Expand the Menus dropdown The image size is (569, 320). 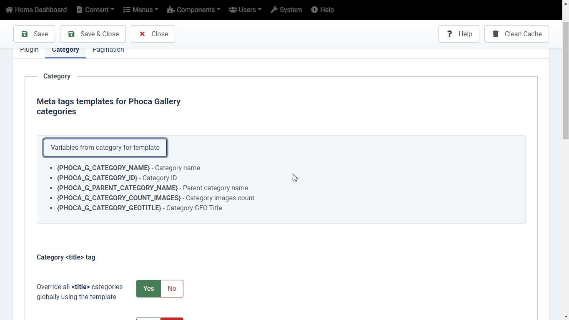coord(141,10)
